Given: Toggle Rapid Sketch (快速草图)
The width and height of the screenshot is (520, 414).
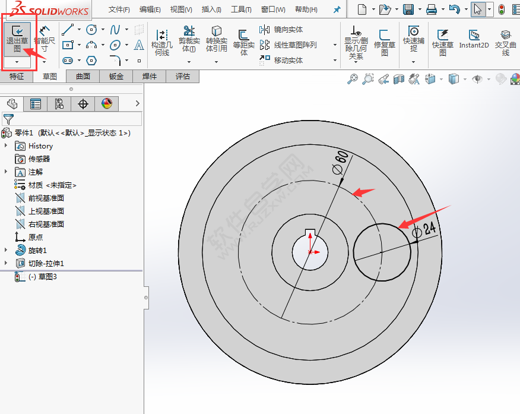Looking at the screenshot, I should [x=443, y=42].
